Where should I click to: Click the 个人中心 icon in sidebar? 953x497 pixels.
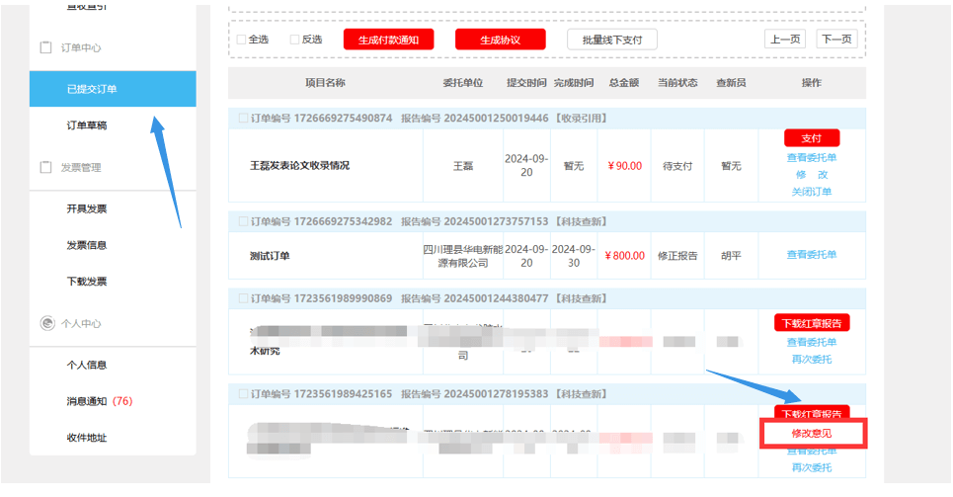(x=45, y=323)
